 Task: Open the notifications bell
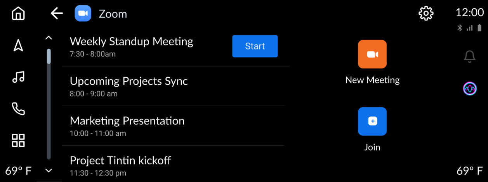pos(469,57)
